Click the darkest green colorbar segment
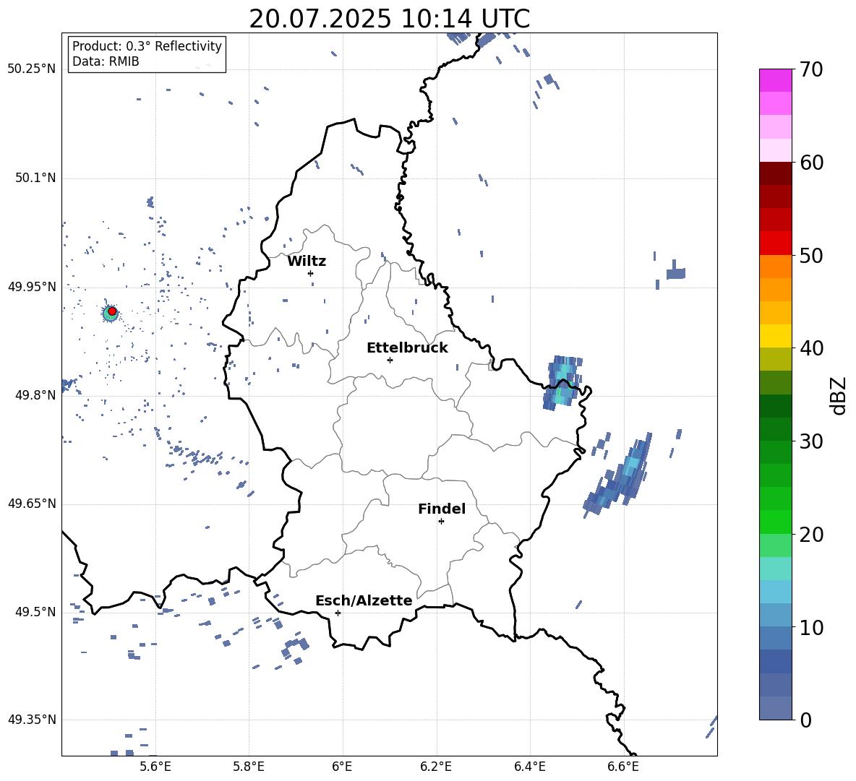Screen dimensions: 856x781 click(775, 406)
